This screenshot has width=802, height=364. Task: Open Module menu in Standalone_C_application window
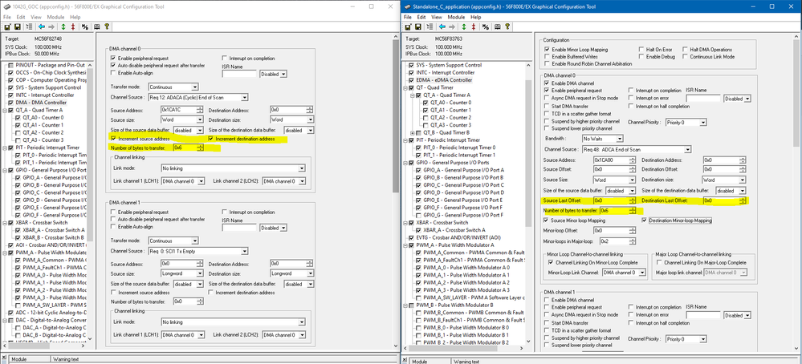pos(456,17)
